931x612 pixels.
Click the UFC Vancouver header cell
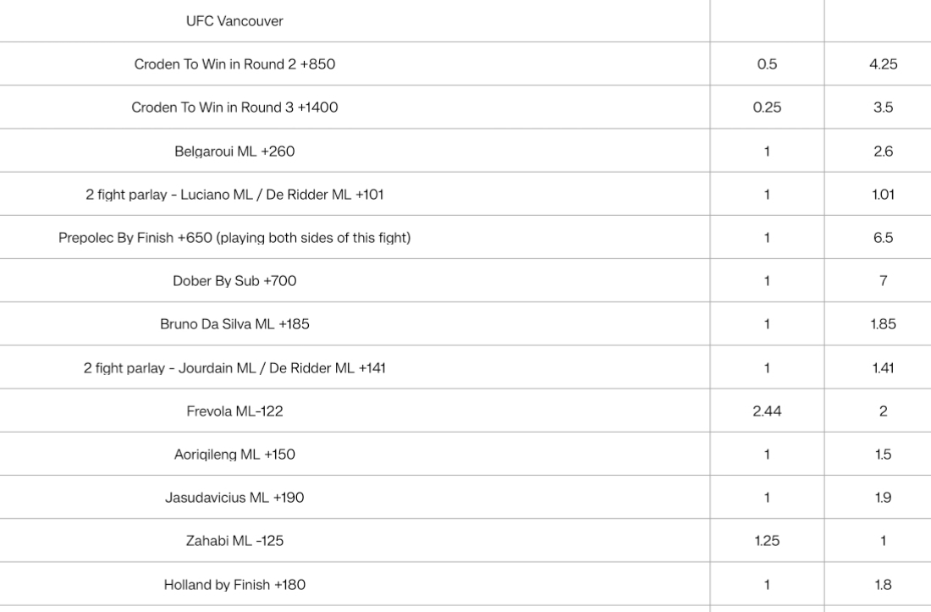[234, 21]
